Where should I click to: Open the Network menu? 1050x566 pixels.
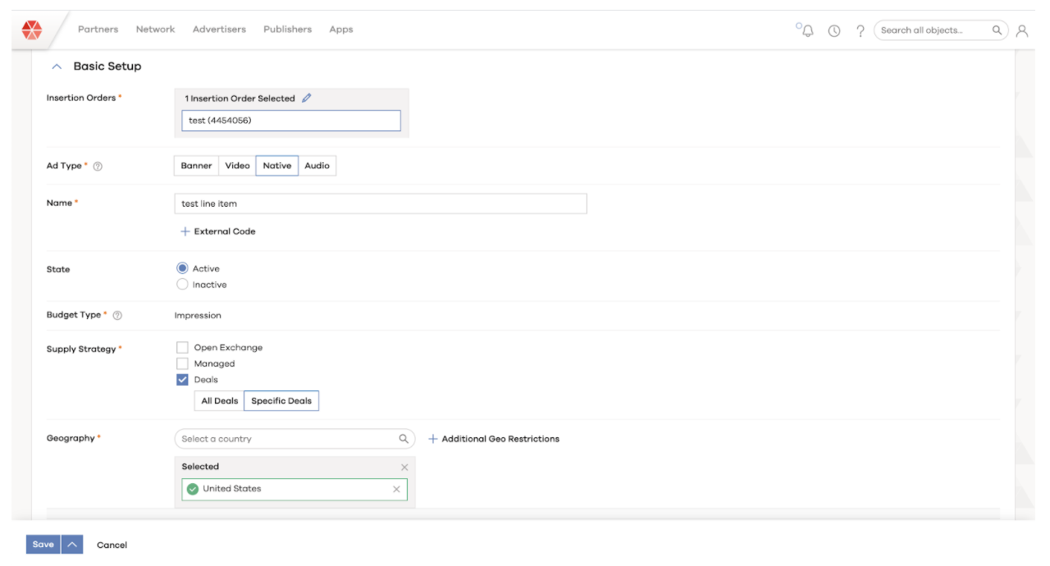point(155,30)
